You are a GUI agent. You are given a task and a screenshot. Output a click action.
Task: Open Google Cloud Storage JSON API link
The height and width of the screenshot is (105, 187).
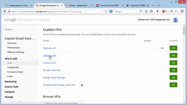click(x=59, y=85)
